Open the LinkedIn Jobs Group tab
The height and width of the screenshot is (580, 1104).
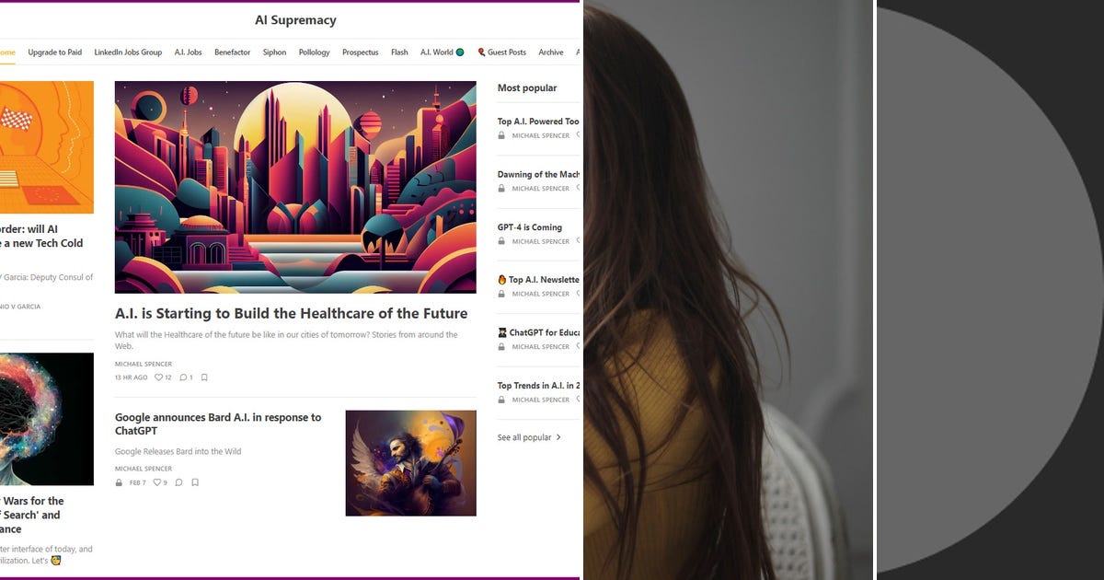(x=128, y=52)
